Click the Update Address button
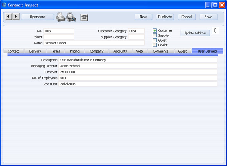 (195, 33)
